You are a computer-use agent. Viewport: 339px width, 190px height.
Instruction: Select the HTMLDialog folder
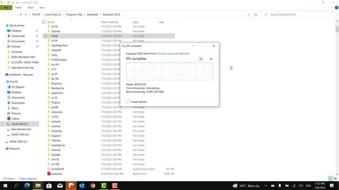[59, 60]
